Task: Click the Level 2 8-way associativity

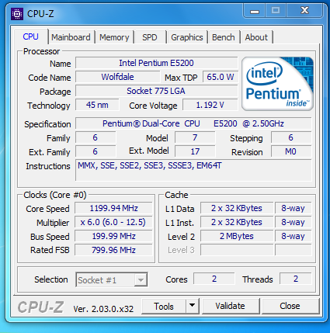Action: [x=294, y=236]
